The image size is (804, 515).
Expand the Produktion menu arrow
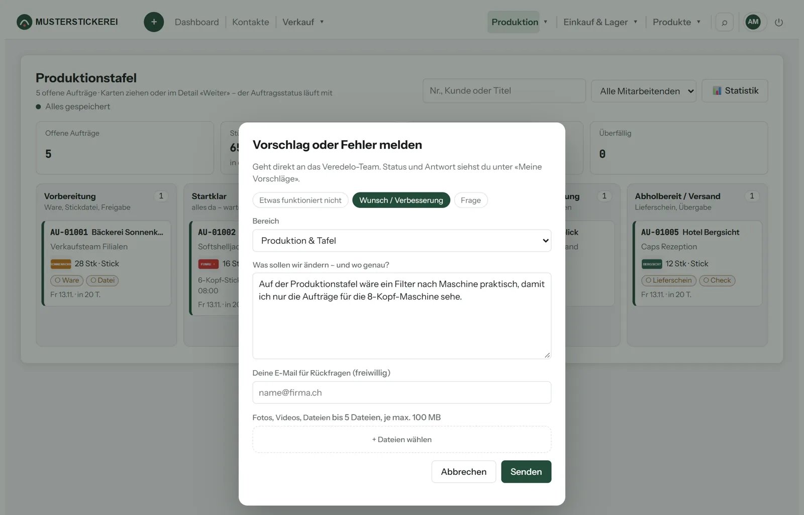[545, 22]
